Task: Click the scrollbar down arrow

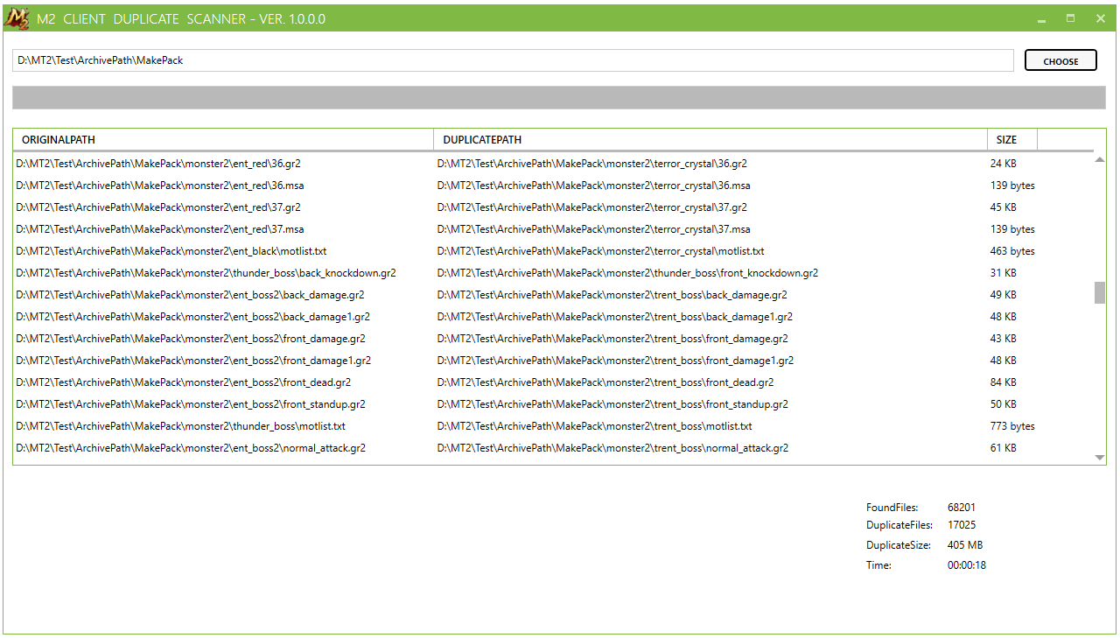Action: pyautogui.click(x=1100, y=456)
